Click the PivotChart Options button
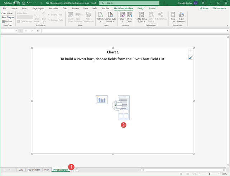The height and width of the screenshot is (176, 230). [7, 22]
